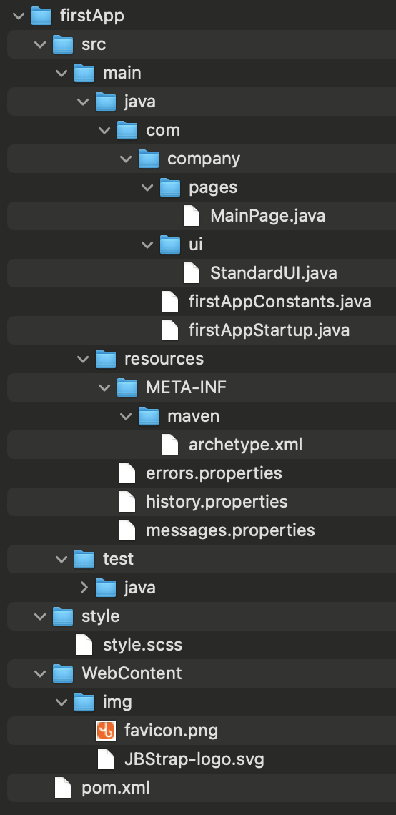Viewport: 396px width, 815px height.
Task: Select firstAppConstants.java file row
Action: point(202,302)
